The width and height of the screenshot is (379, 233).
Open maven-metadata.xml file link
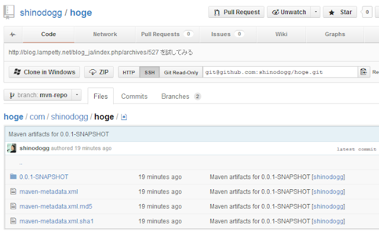(x=49, y=192)
